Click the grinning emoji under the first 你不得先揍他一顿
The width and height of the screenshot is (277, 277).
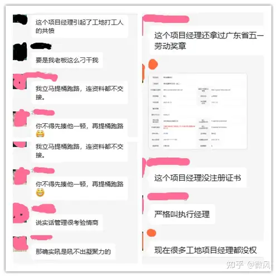click(x=40, y=134)
